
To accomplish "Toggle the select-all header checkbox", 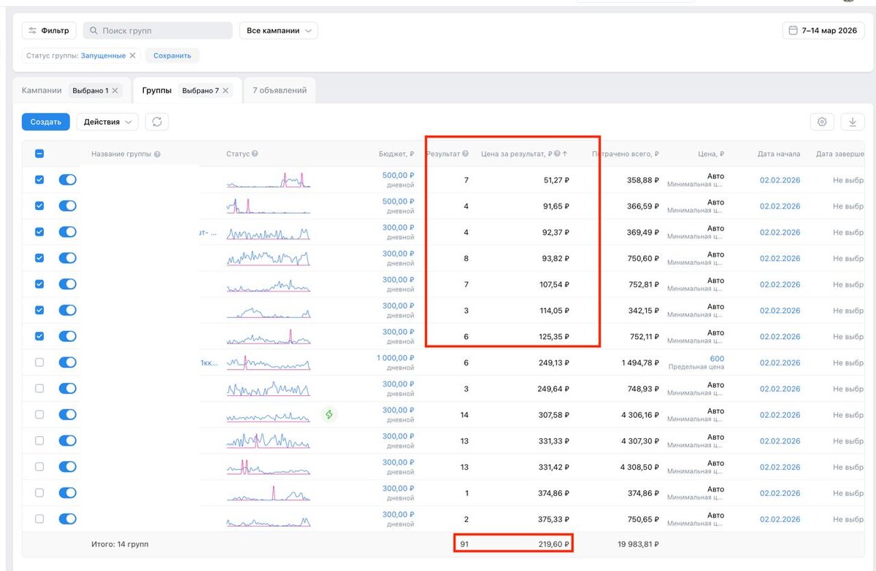I will [39, 154].
